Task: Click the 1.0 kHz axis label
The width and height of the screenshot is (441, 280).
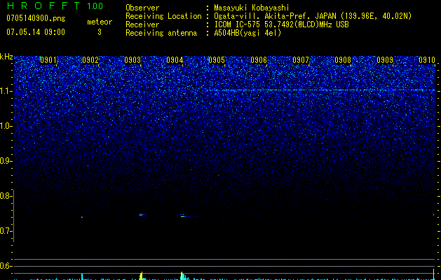Action: pos(6,126)
